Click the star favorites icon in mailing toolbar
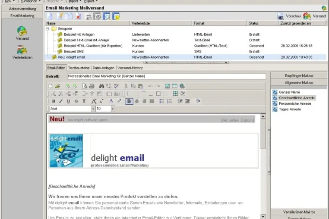329x219 pixels. (116, 16)
